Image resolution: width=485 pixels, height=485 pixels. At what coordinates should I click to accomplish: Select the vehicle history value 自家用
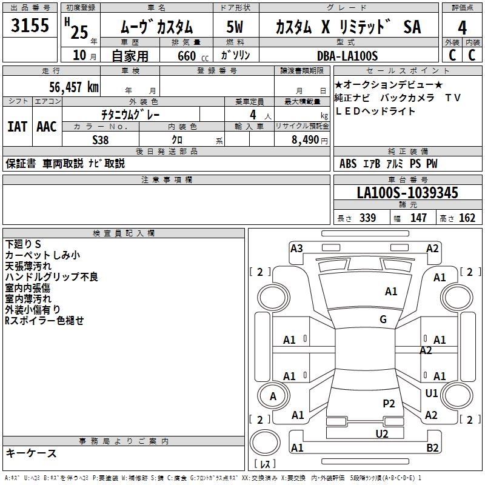130,56
